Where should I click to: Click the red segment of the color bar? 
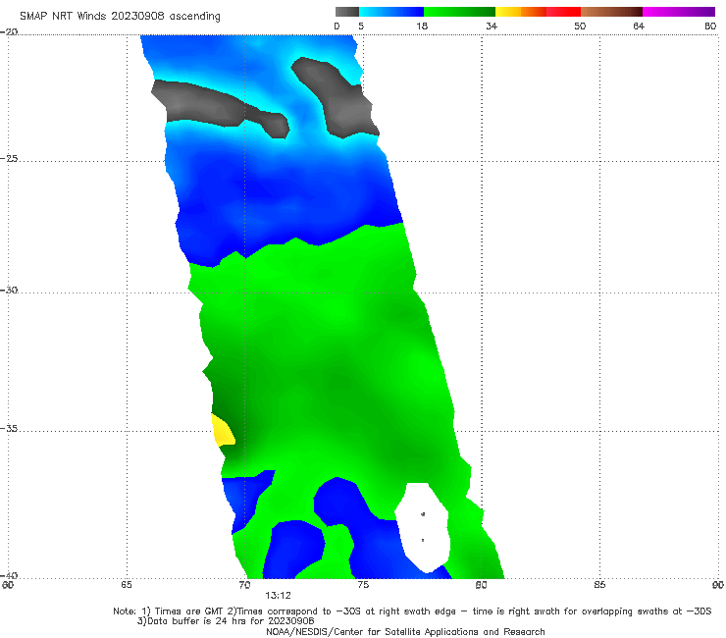point(563,12)
